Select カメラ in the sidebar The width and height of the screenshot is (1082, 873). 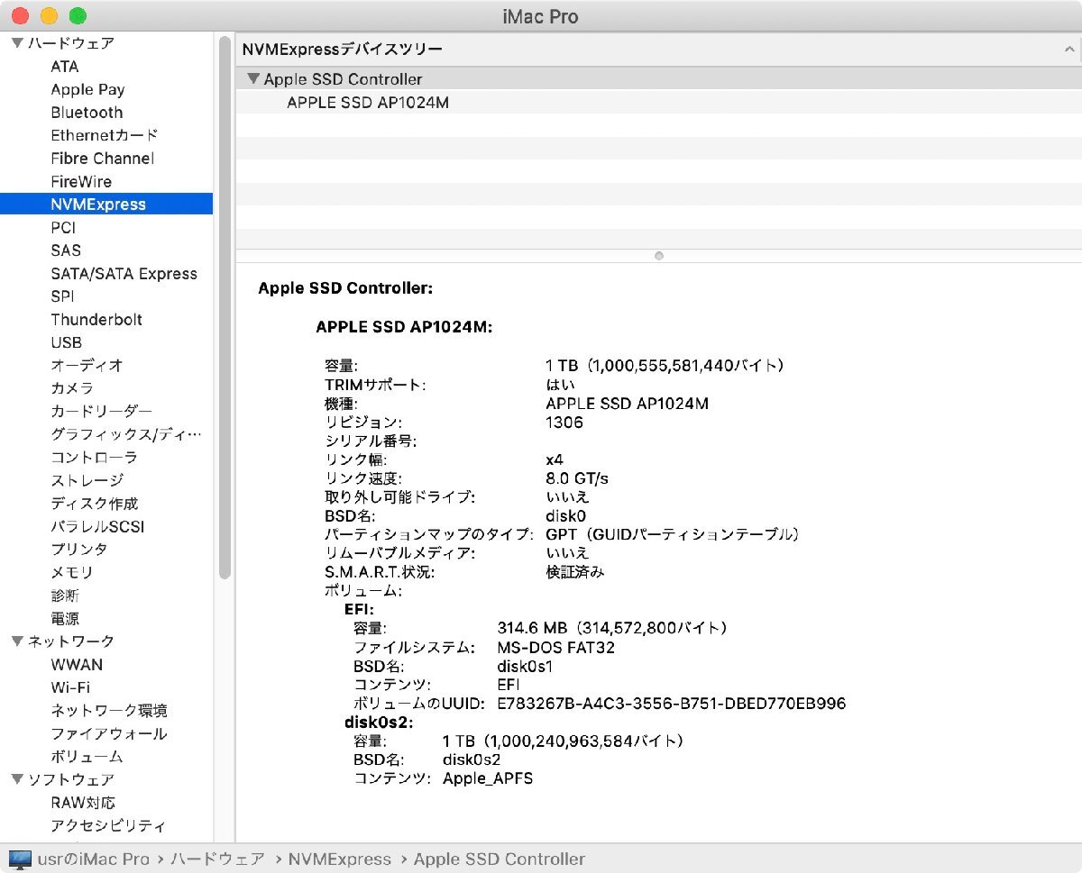[x=72, y=388]
